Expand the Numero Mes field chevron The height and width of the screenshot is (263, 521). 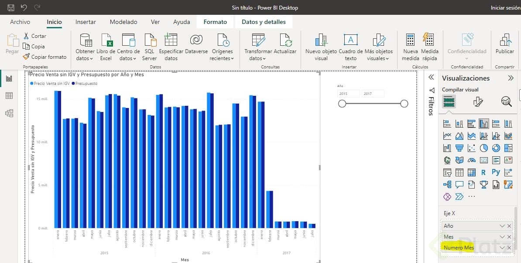point(502,248)
